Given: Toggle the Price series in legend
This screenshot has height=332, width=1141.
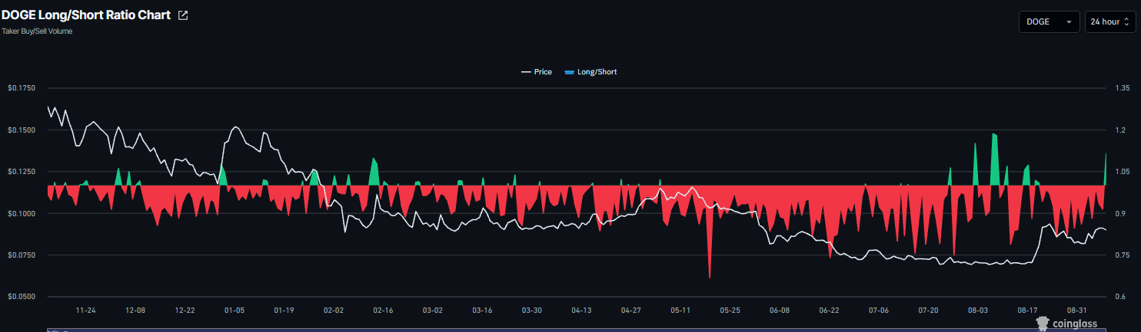Looking at the screenshot, I should [x=537, y=72].
